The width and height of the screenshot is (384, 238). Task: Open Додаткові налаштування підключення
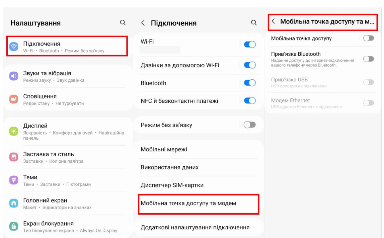click(195, 227)
